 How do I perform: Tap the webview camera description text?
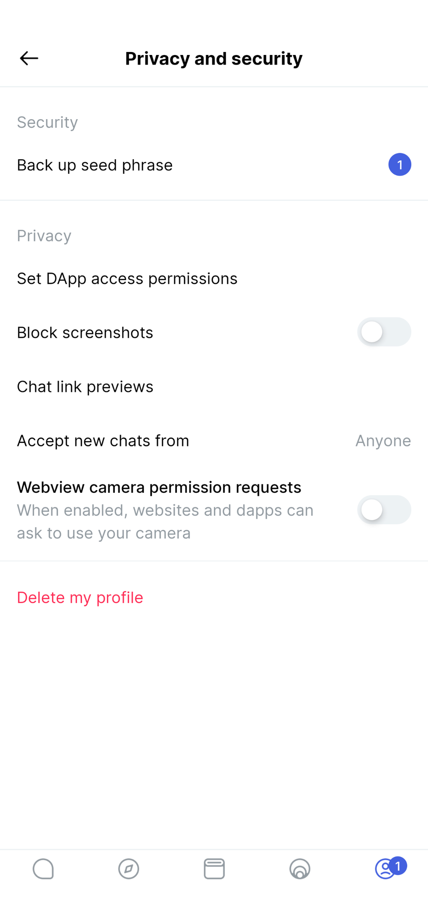pos(165,522)
